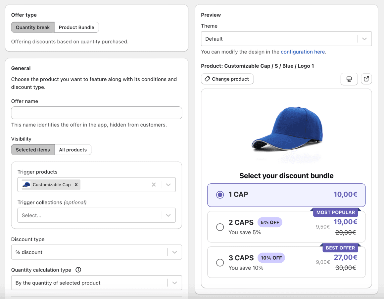The image size is (384, 299).
Task: Select the 3 CAPS radio option
Action: 220,263
